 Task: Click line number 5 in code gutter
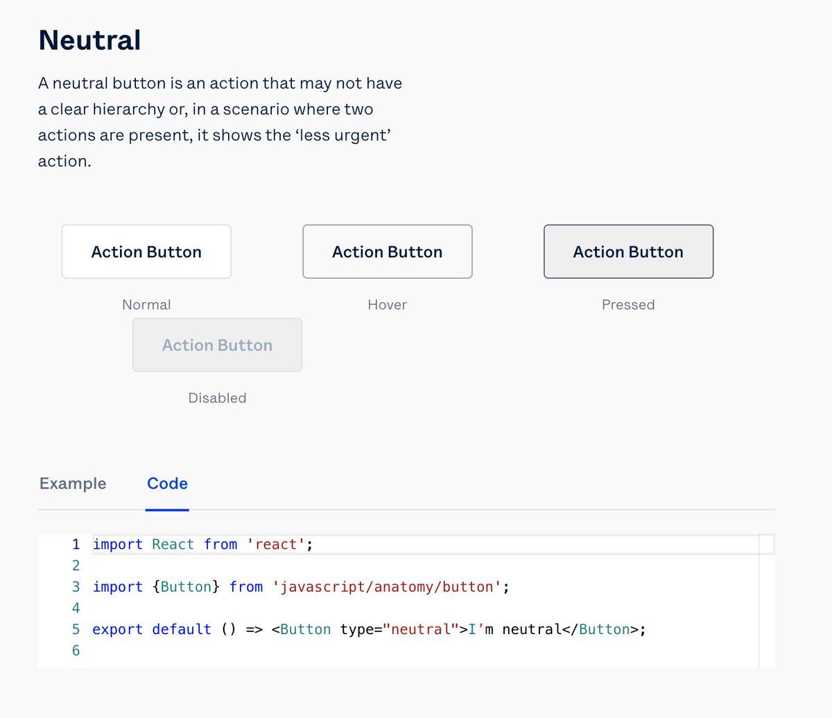pos(76,629)
